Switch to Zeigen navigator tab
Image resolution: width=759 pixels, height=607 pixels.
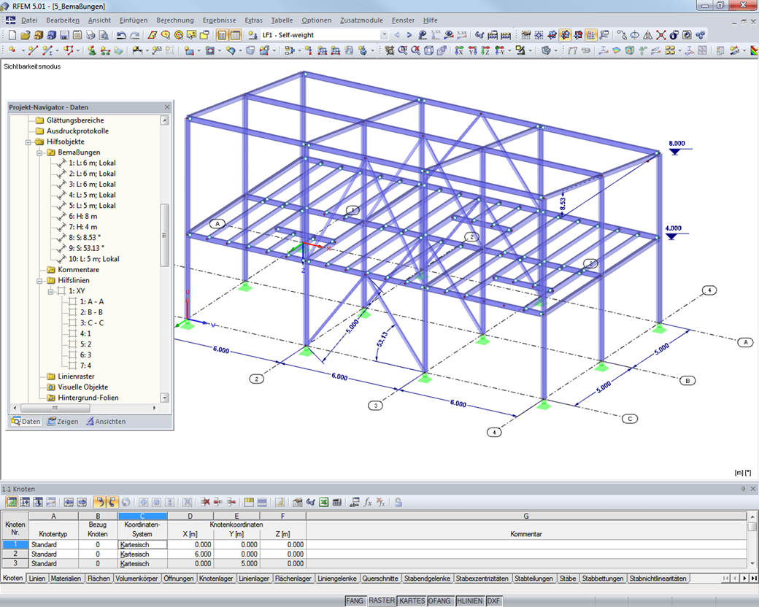point(63,422)
